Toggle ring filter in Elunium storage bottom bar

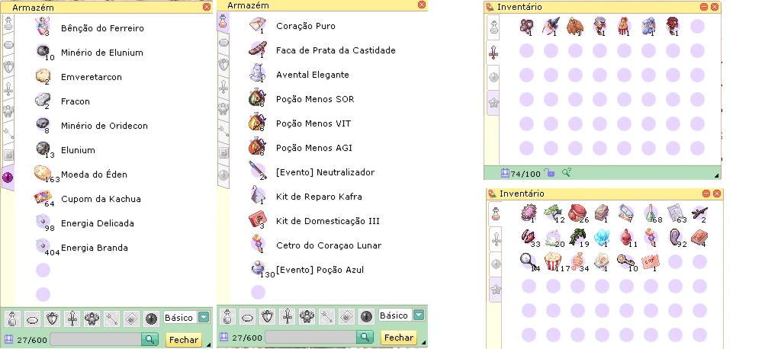point(32,319)
